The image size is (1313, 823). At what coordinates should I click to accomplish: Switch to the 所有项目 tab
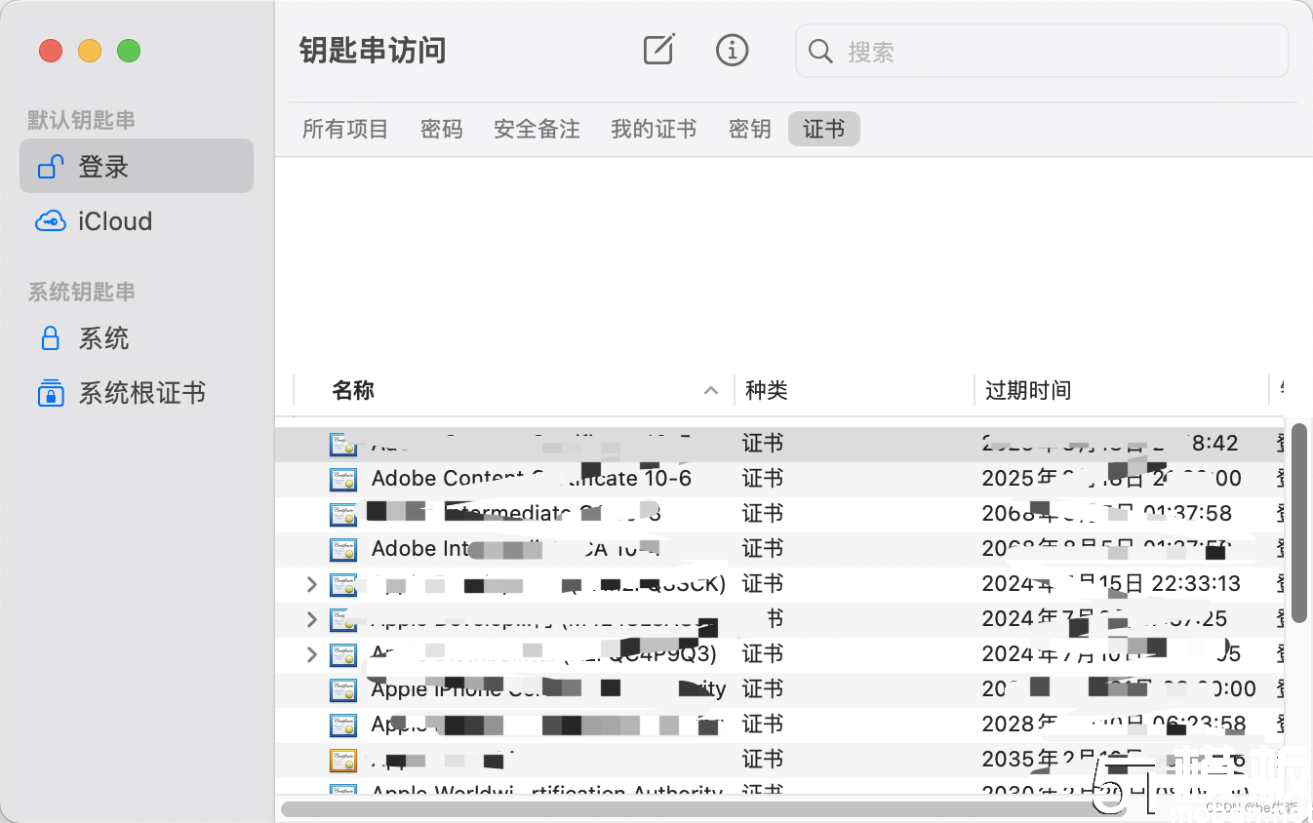[345, 129]
